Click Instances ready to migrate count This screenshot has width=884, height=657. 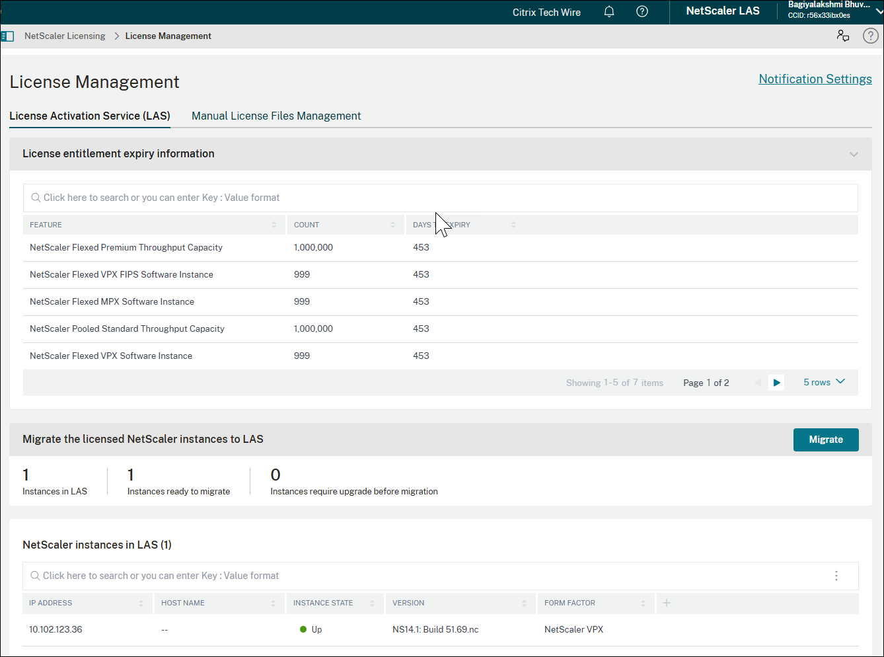click(131, 475)
